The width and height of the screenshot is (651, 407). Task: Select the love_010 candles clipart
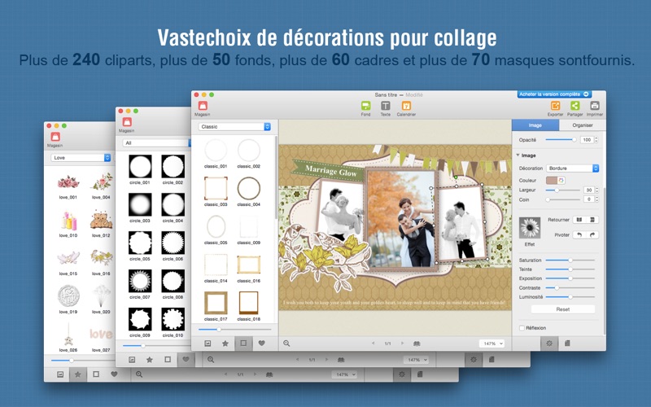coord(68,221)
